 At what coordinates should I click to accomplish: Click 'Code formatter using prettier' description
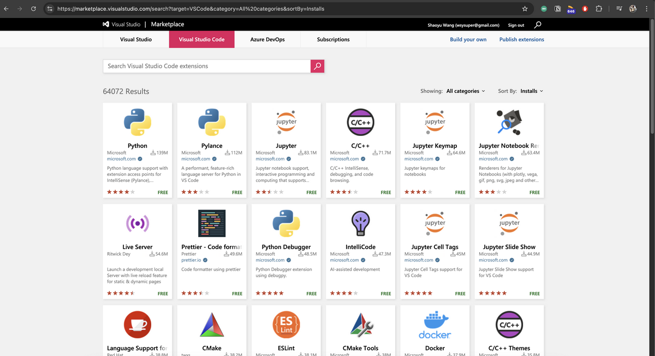[x=211, y=270]
